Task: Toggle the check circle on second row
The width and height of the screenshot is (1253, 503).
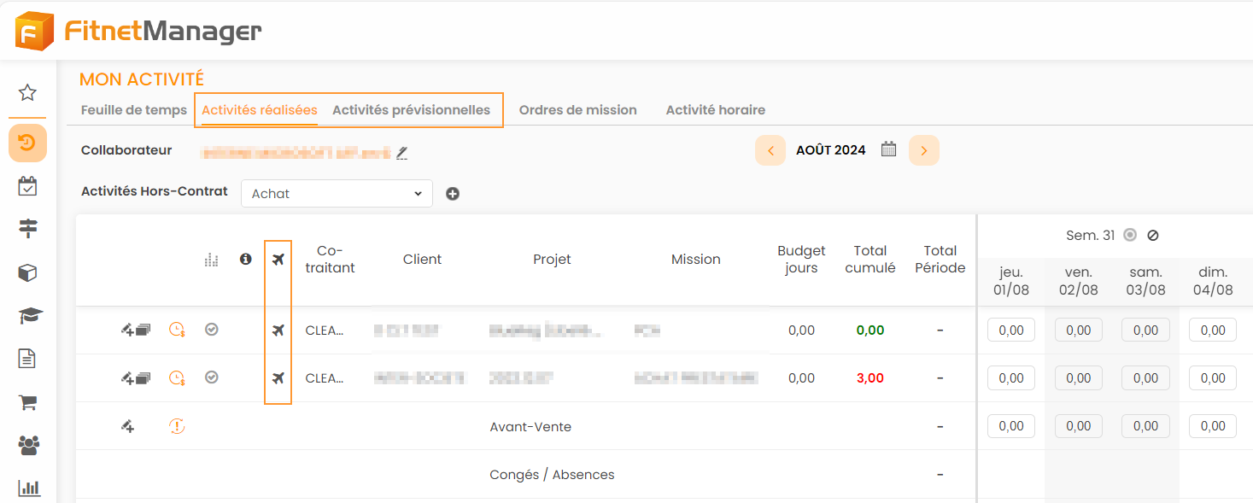Action: pyautogui.click(x=212, y=377)
